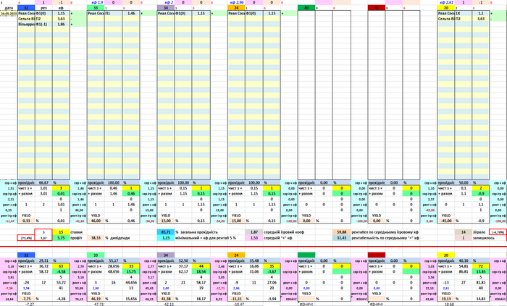The height and width of the screenshot is (306, 507).
Task: Click the bet type cell '1X'
Action: (463, 14)
